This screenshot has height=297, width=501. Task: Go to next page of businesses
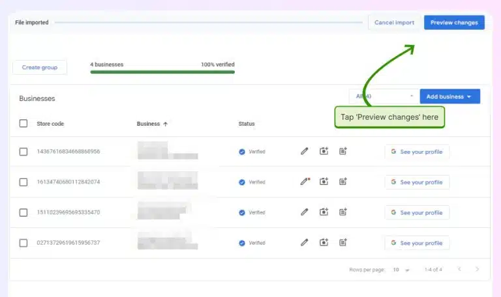pos(477,269)
